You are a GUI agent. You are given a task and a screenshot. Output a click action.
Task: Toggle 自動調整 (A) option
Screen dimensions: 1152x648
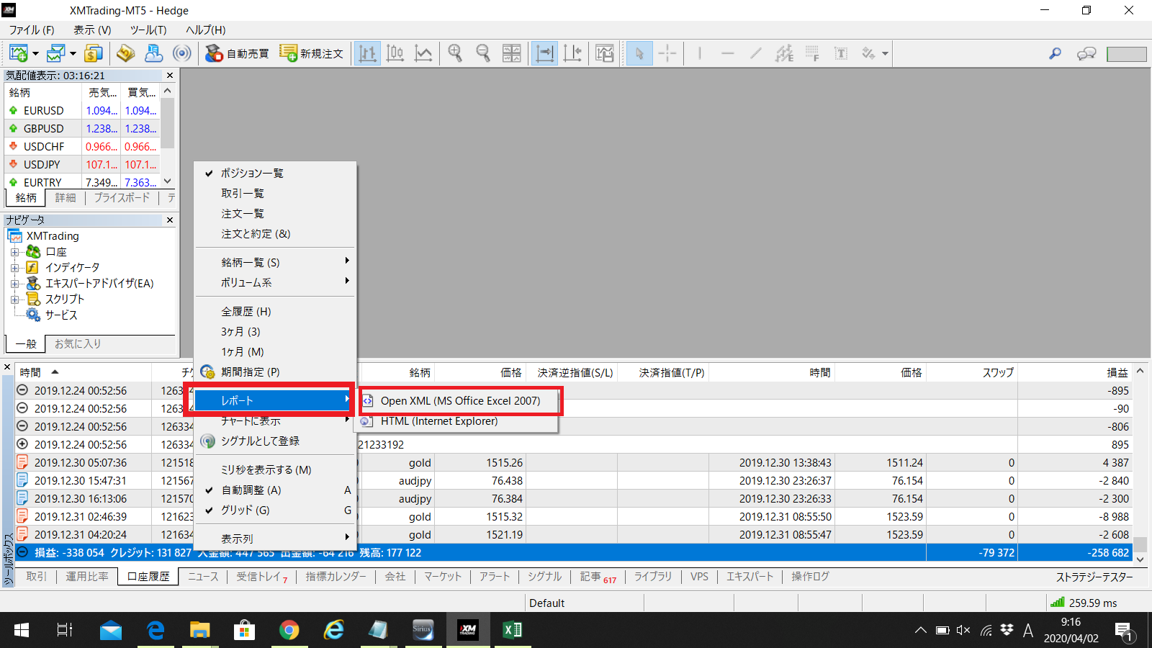(251, 490)
